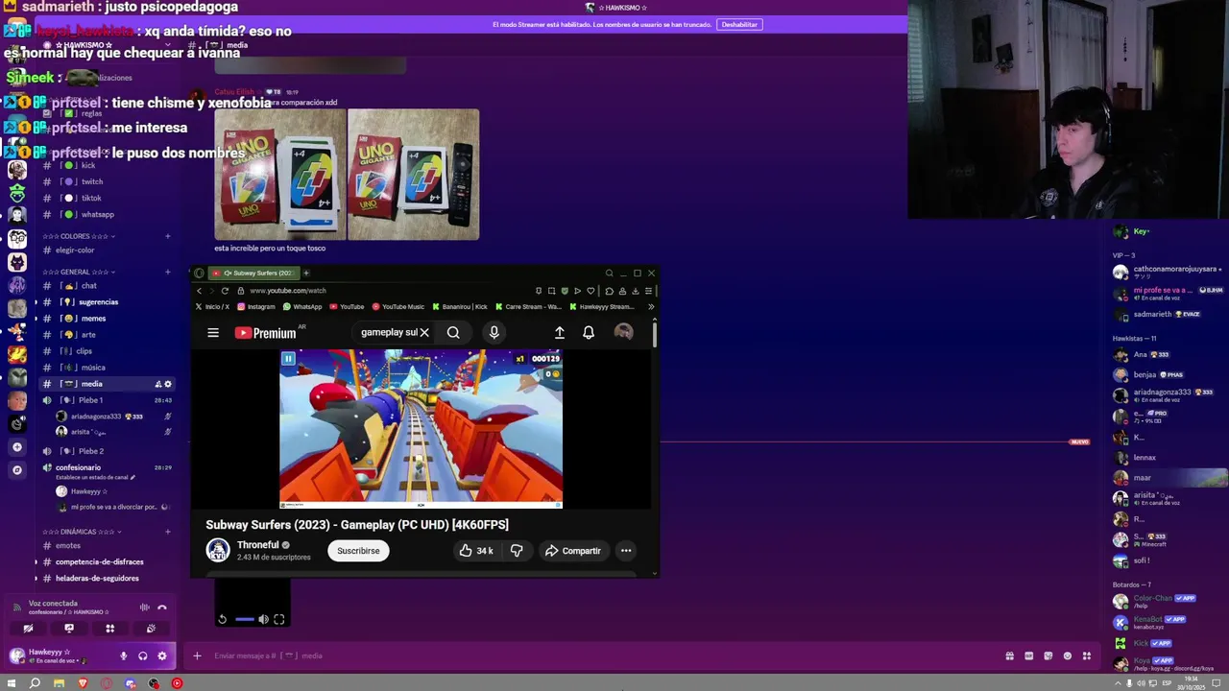Open soundboard in voice panel
Image resolution: width=1229 pixels, height=691 pixels.
point(151,629)
